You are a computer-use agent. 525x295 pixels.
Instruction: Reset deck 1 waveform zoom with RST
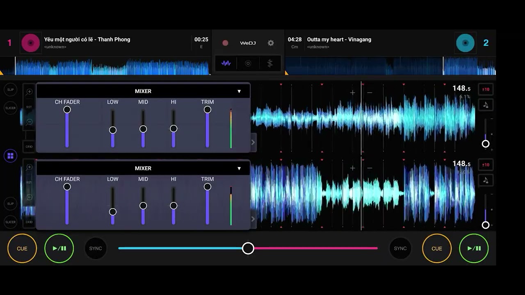[x=29, y=107]
